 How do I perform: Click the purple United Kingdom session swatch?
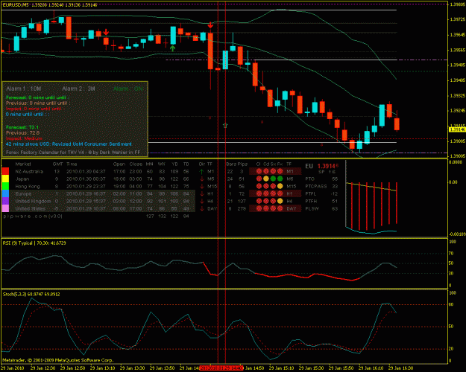(5, 201)
